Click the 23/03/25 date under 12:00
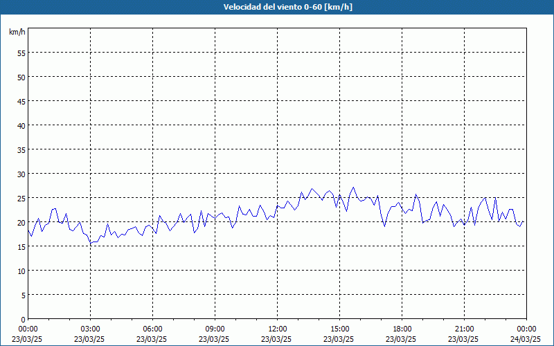Image resolution: width=554 pixels, height=346 pixels. [x=276, y=339]
